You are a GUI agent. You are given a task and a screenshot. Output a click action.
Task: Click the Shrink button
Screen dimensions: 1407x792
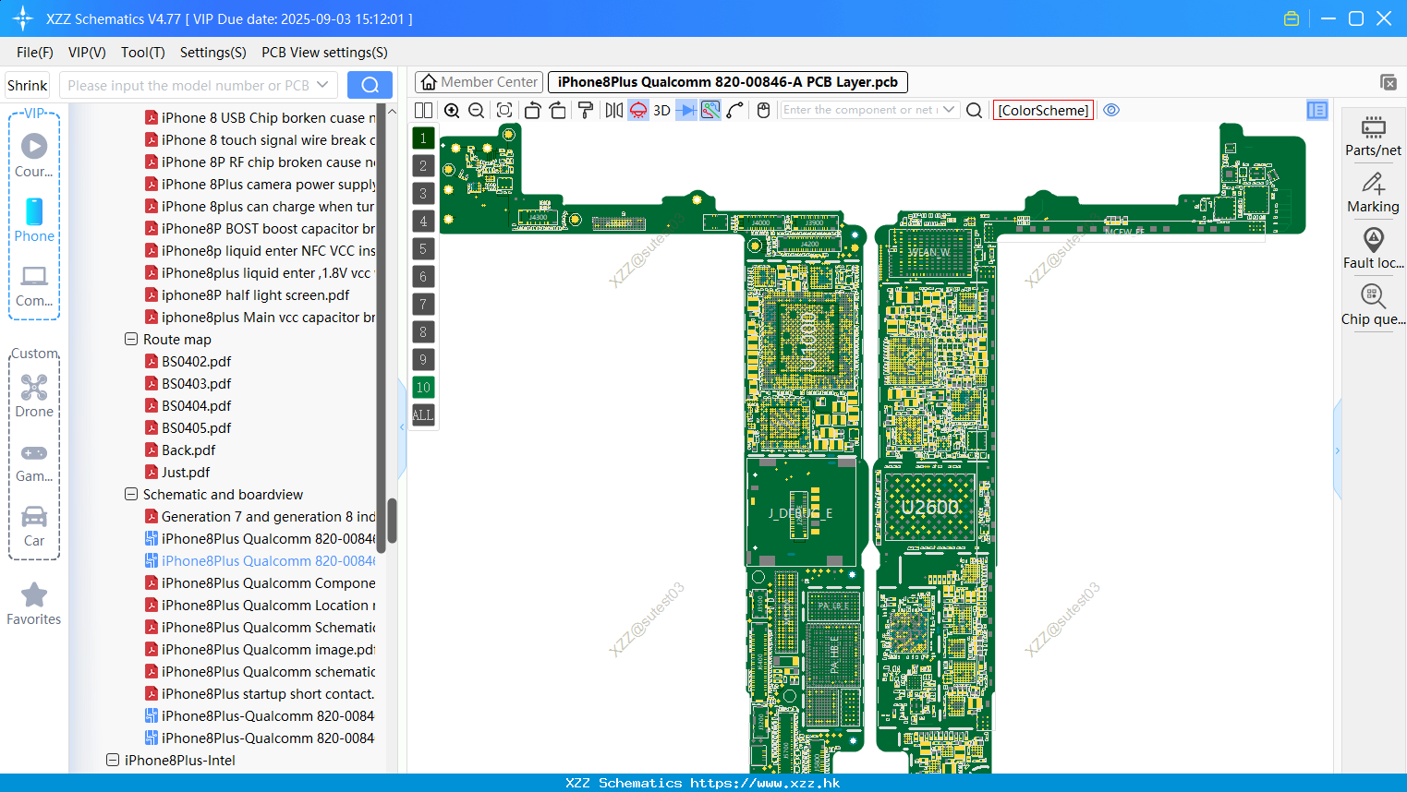[27, 85]
